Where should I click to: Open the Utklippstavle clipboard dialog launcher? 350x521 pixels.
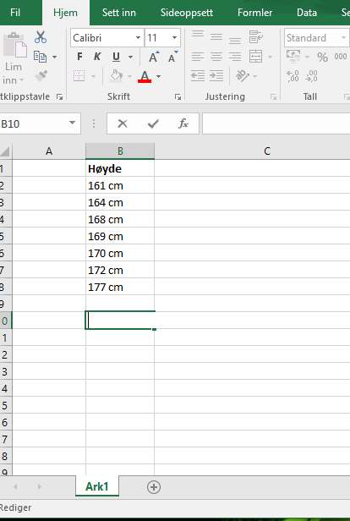tap(59, 96)
